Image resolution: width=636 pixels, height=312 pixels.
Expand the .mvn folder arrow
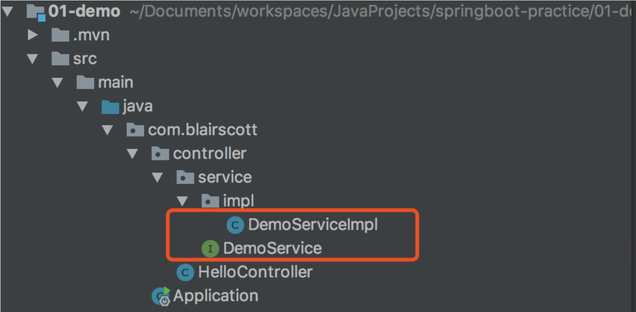[x=33, y=35]
